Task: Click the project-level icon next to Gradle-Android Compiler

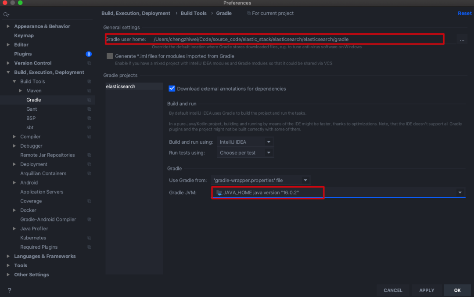Action: click(x=89, y=220)
